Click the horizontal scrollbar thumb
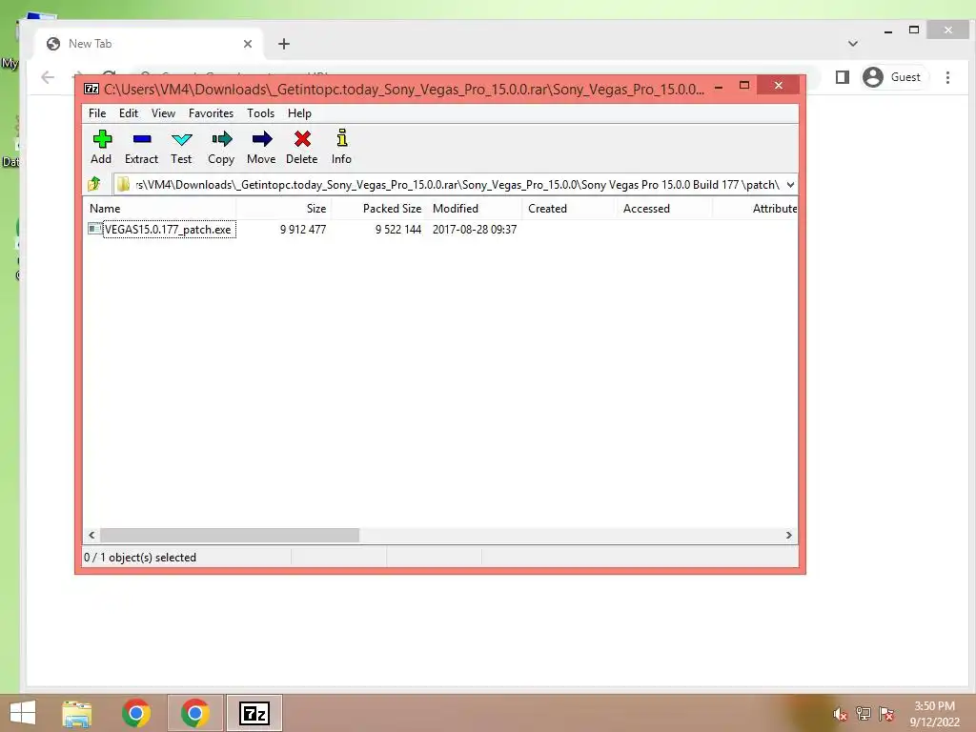The image size is (976, 732). [229, 535]
